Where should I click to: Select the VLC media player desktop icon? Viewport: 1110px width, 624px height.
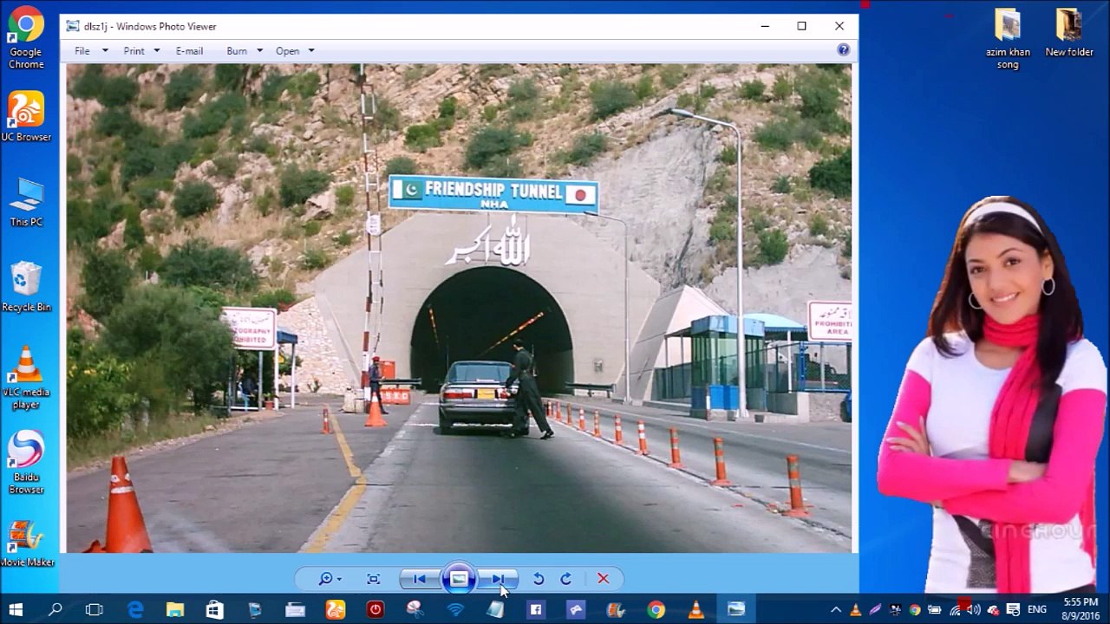coord(26,378)
